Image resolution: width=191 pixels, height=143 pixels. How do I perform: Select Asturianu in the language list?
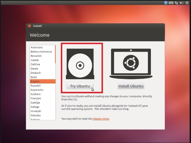coord(42,47)
